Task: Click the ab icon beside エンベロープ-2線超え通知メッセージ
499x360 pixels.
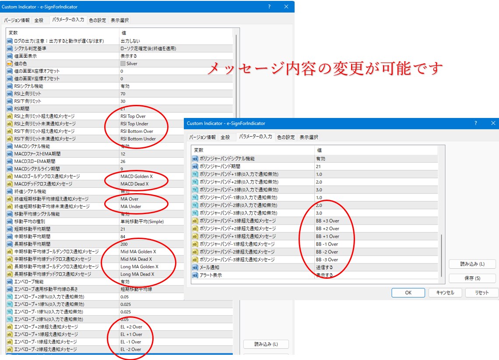Action: 10,349
